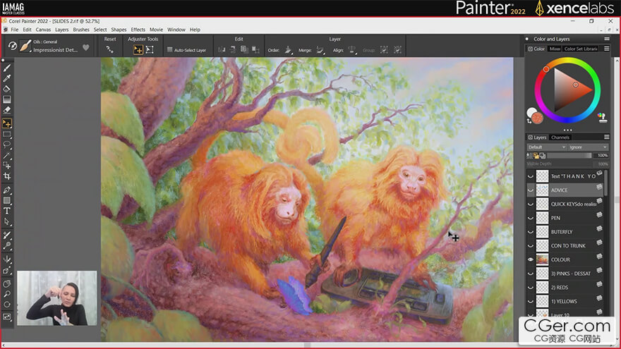The width and height of the screenshot is (621, 349).
Task: Select the Dropper tool
Action: (7, 78)
